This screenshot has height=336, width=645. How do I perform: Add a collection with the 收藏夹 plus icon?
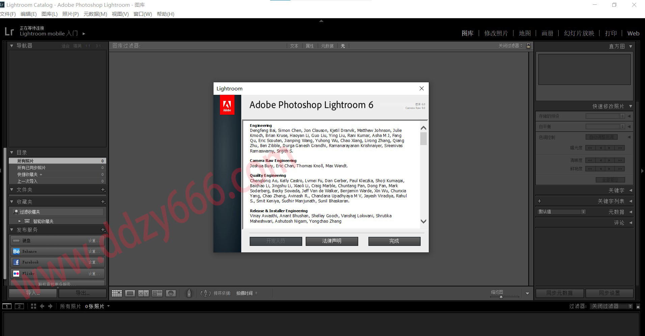click(x=103, y=202)
